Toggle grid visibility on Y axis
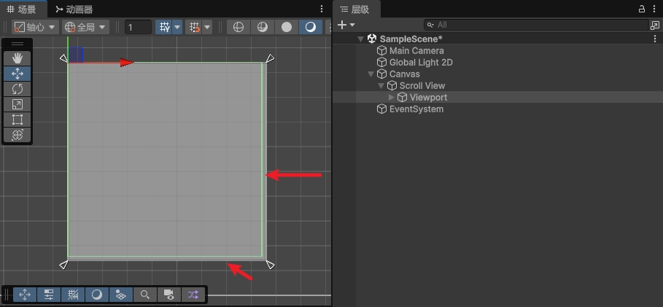Screen dimensions: 663x307 point(163,28)
